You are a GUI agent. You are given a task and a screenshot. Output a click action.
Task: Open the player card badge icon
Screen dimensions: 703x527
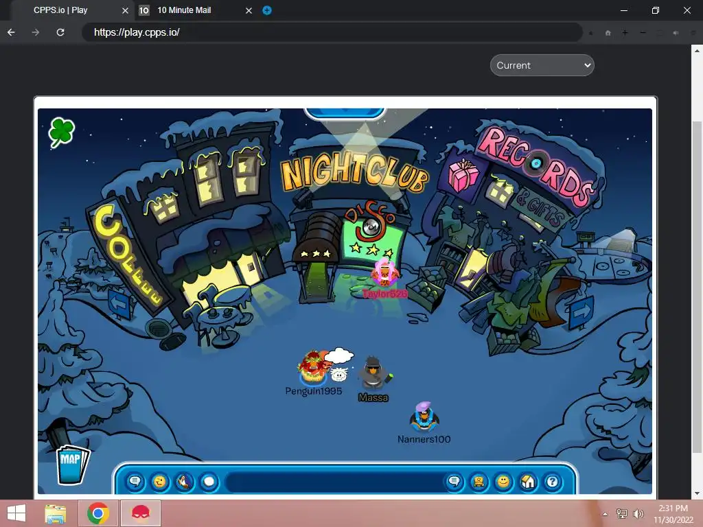pos(479,482)
